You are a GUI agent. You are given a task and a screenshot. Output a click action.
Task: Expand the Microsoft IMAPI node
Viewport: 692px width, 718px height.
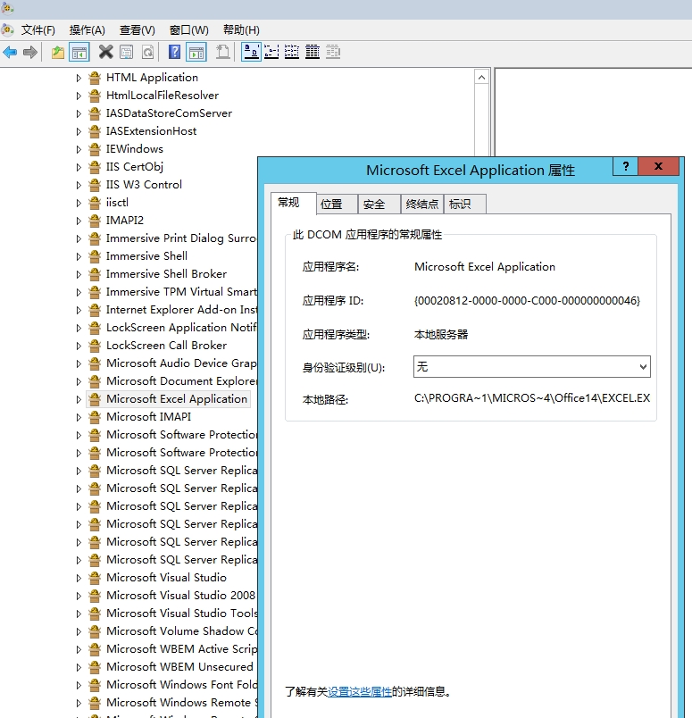click(79, 418)
